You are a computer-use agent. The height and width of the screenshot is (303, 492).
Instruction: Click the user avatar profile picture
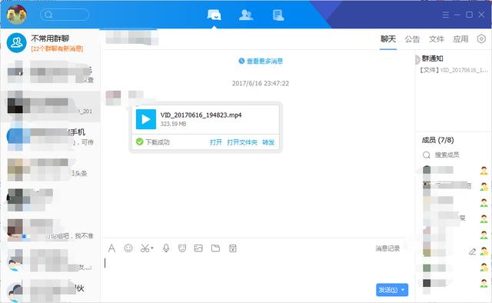coord(17,15)
